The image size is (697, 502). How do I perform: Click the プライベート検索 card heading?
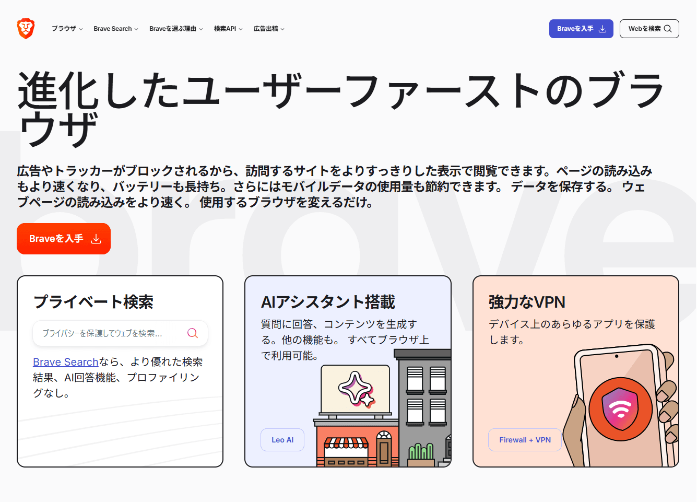93,302
